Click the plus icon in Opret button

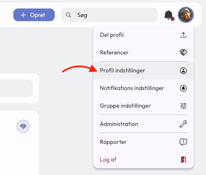pyautogui.click(x=23, y=15)
